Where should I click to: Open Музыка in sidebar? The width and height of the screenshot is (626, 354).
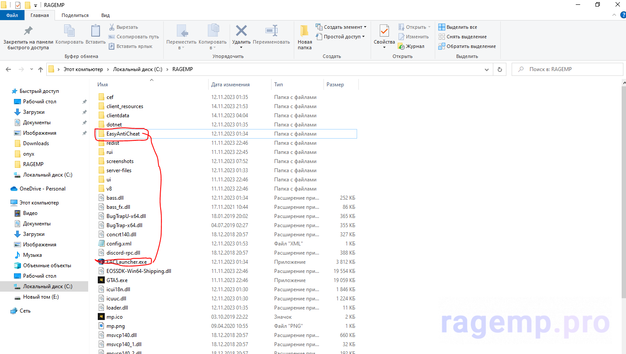tap(32, 255)
